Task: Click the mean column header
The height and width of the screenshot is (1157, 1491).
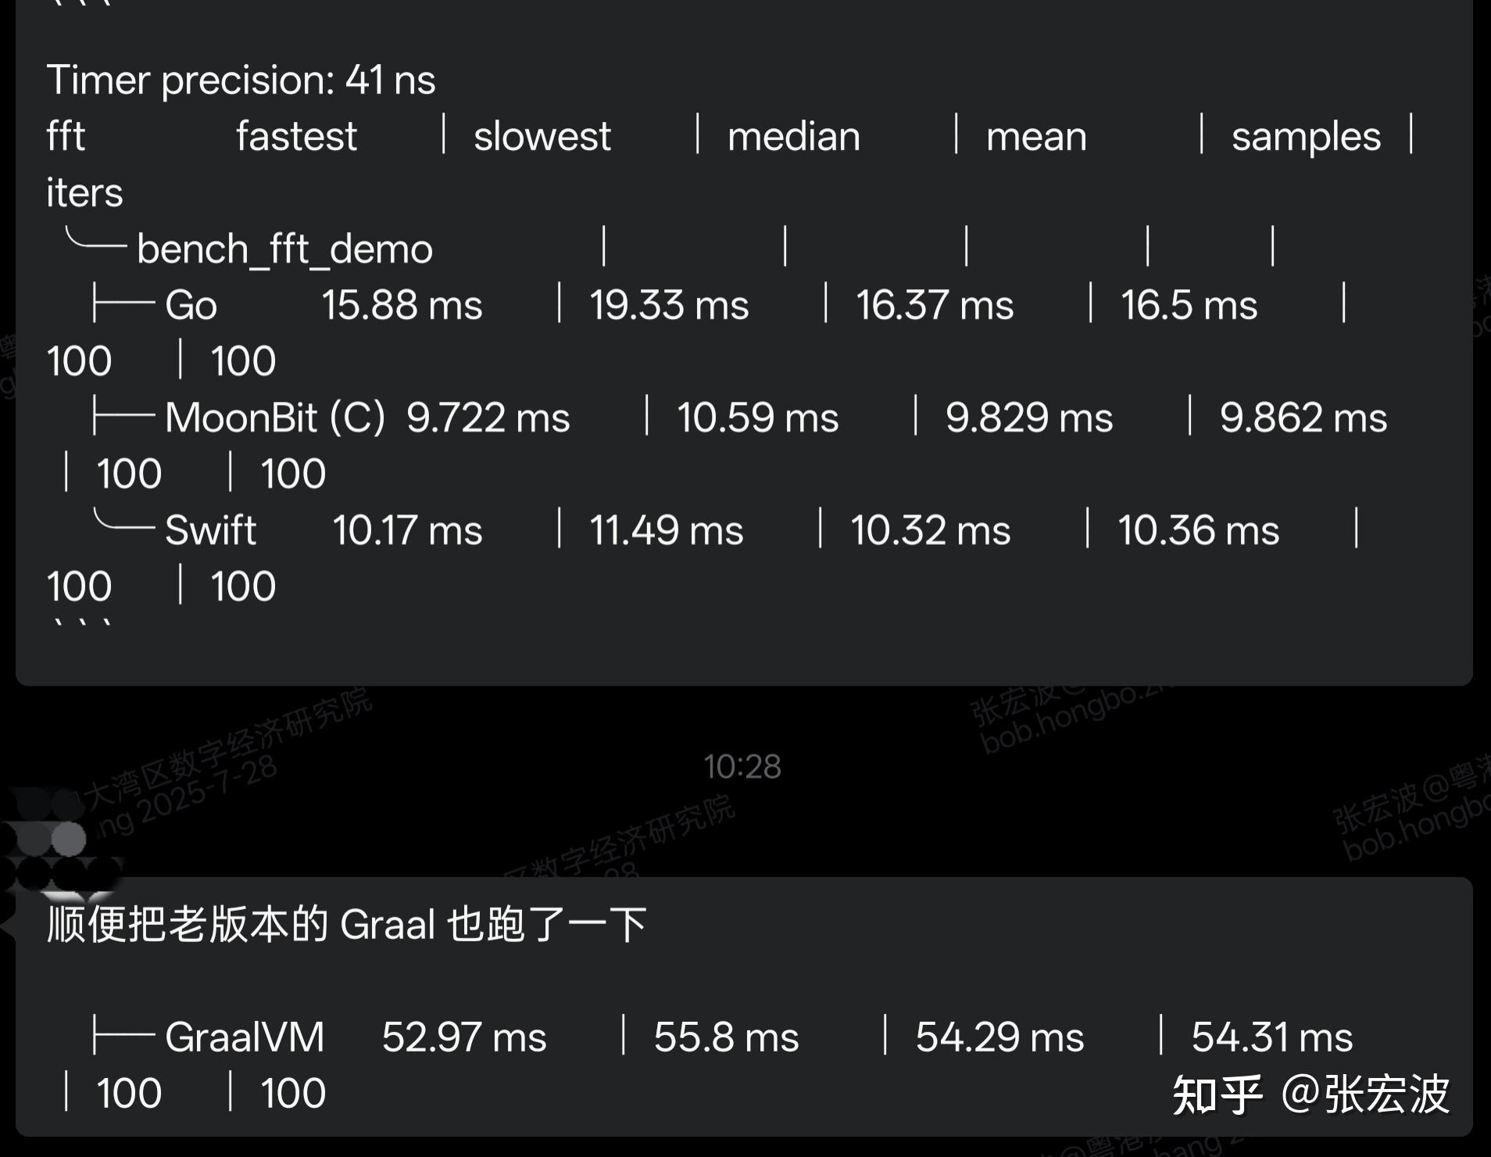Action: tap(1035, 137)
